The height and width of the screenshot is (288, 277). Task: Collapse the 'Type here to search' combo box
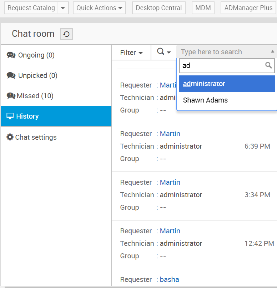point(272,52)
